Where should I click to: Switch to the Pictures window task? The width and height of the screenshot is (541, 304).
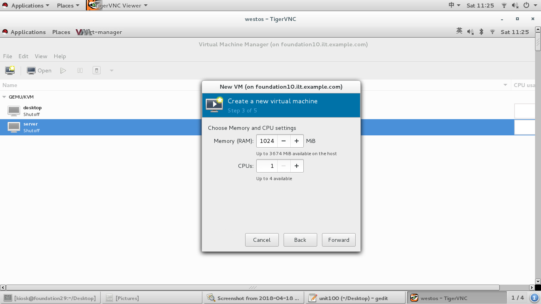152,298
